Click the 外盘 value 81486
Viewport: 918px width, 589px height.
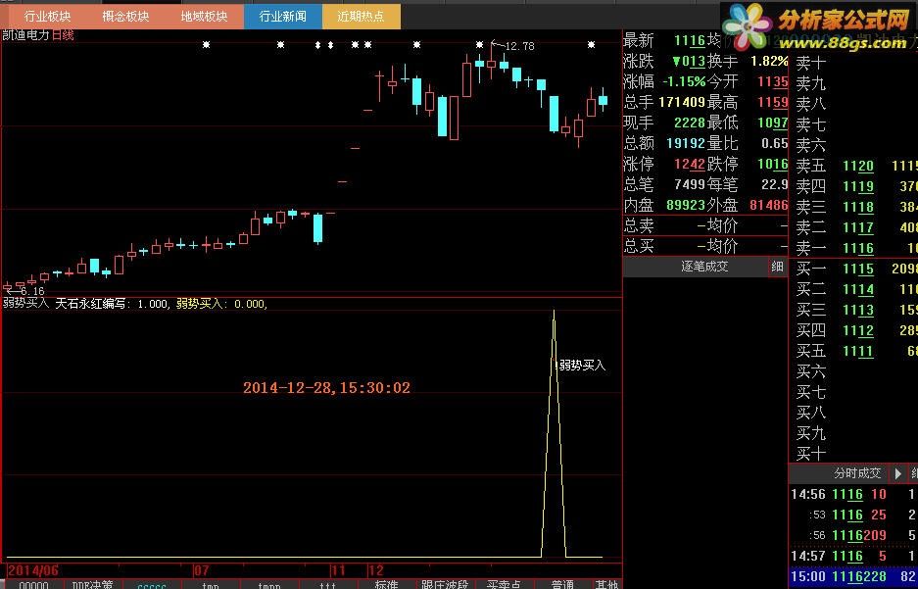(x=769, y=205)
